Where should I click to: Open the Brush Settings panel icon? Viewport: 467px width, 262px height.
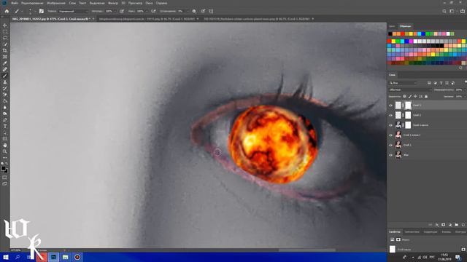(x=42, y=12)
